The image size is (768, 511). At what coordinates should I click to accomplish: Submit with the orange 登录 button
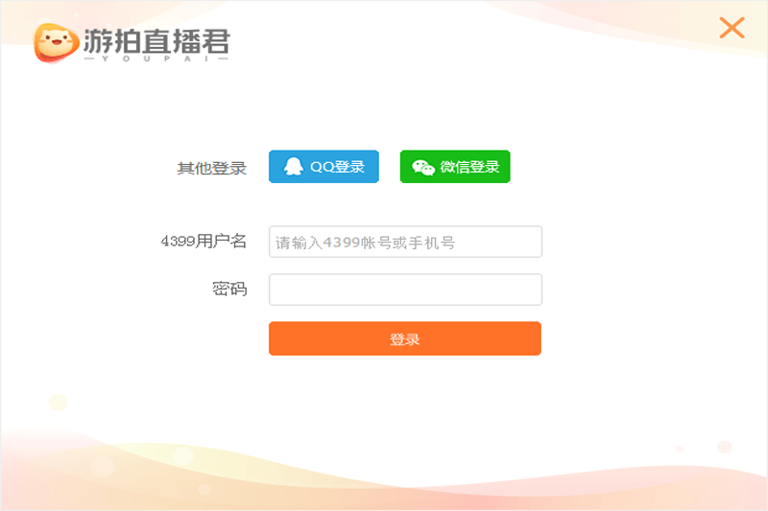(x=405, y=338)
